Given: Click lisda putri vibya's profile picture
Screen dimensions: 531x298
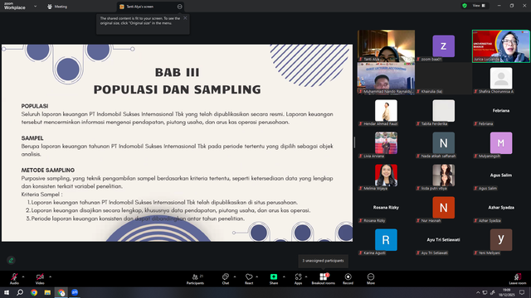Looking at the screenshot, I should point(444,175).
